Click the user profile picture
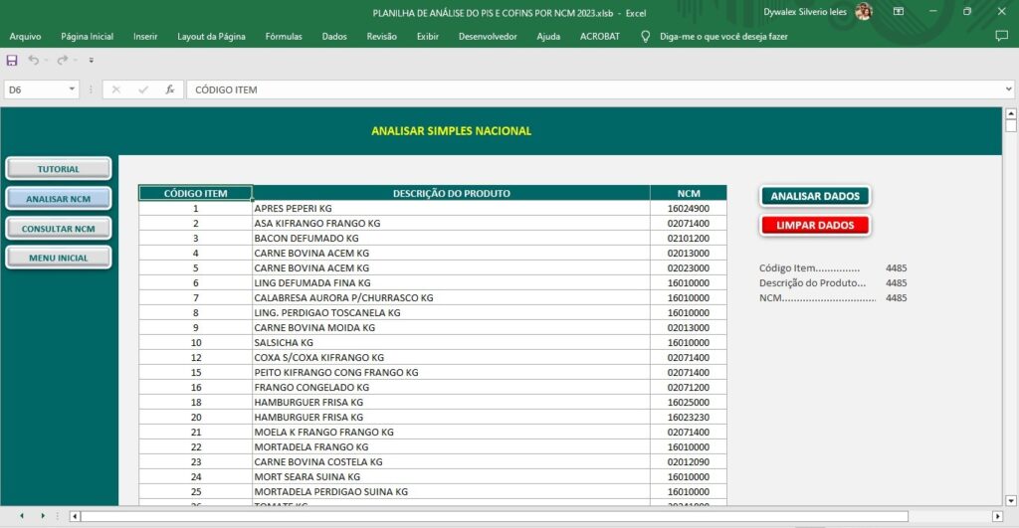 coord(863,12)
